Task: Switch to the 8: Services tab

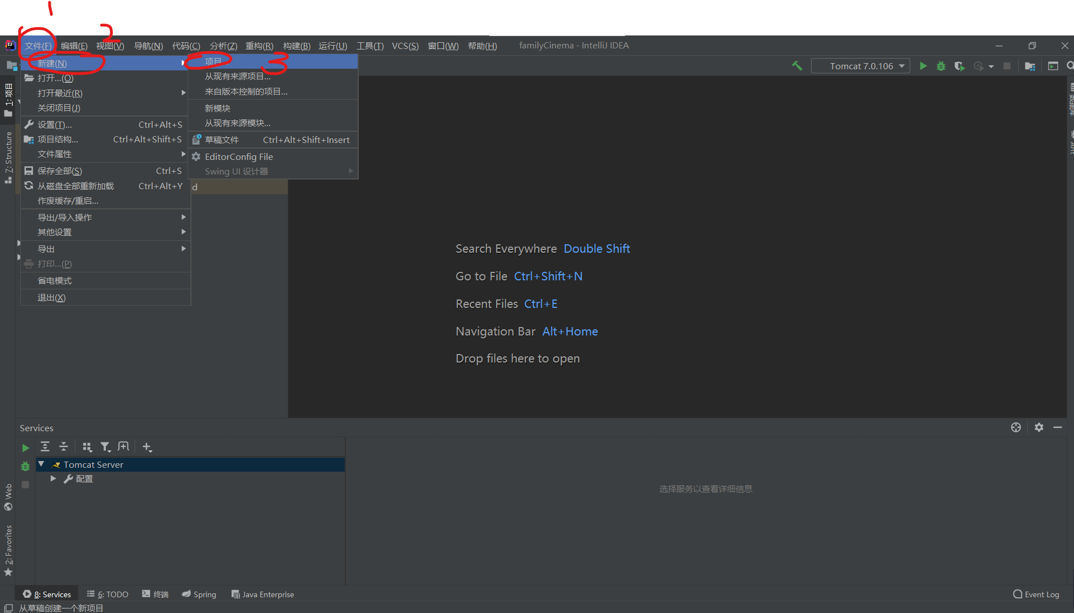Action: (x=47, y=594)
